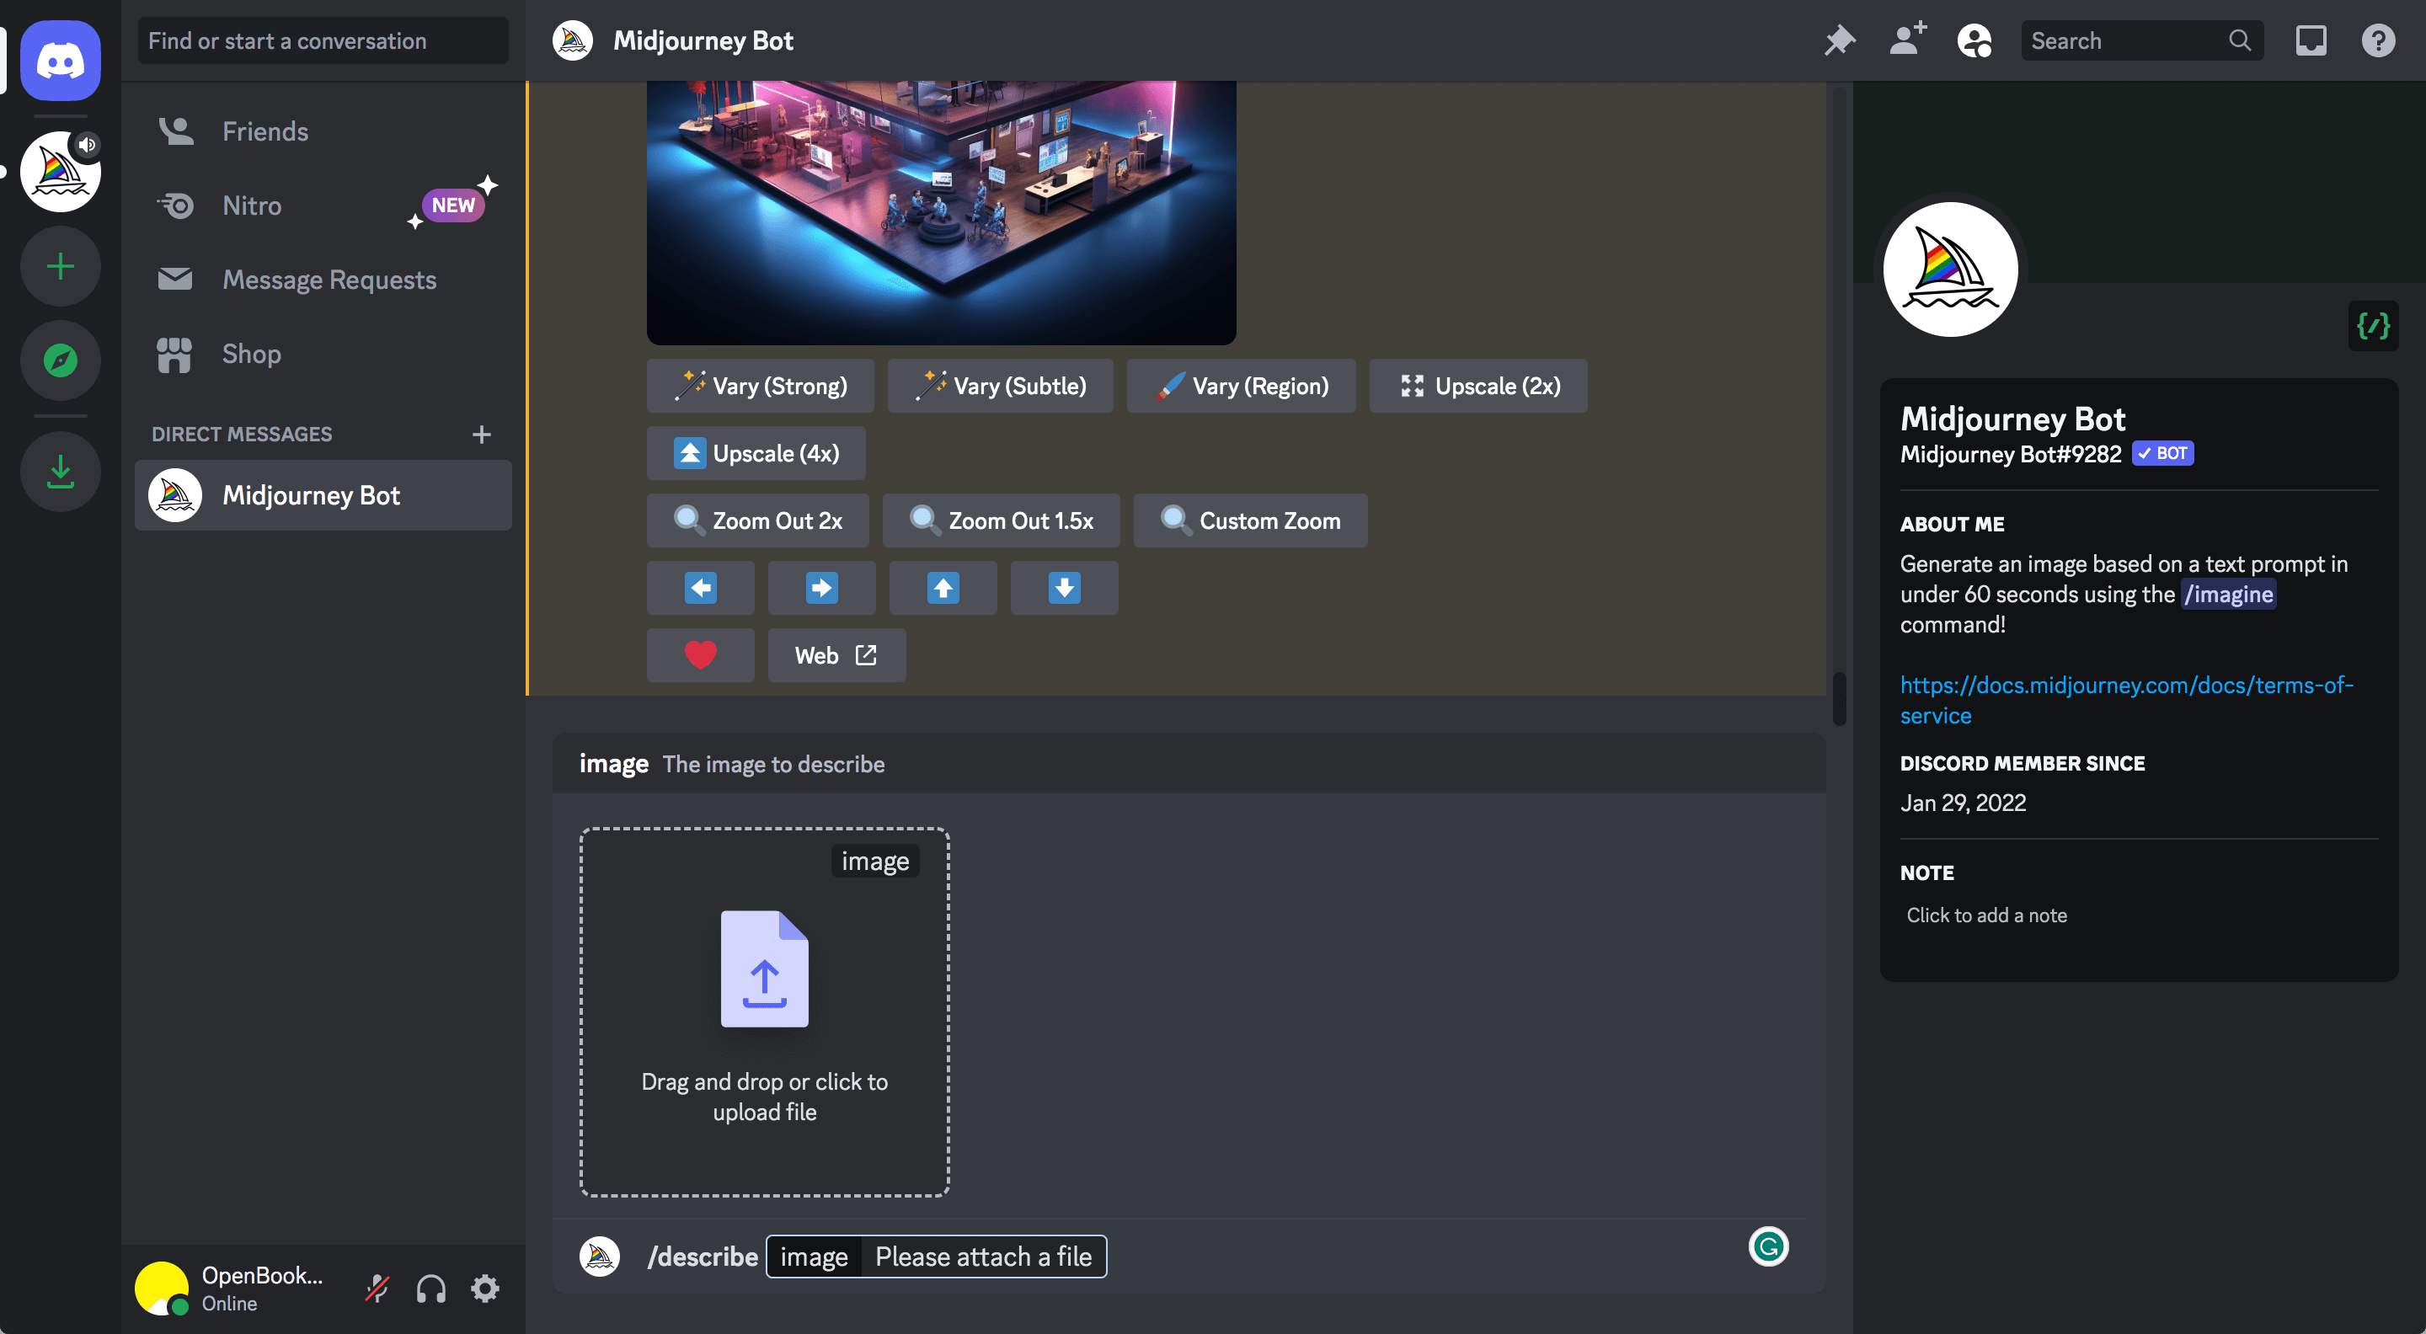This screenshot has height=1334, width=2426.
Task: Open the Help question mark icon
Action: tap(2378, 40)
